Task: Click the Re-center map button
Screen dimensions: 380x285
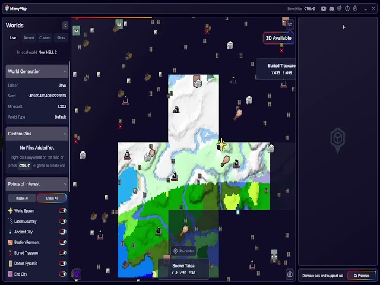Action: 183,251
